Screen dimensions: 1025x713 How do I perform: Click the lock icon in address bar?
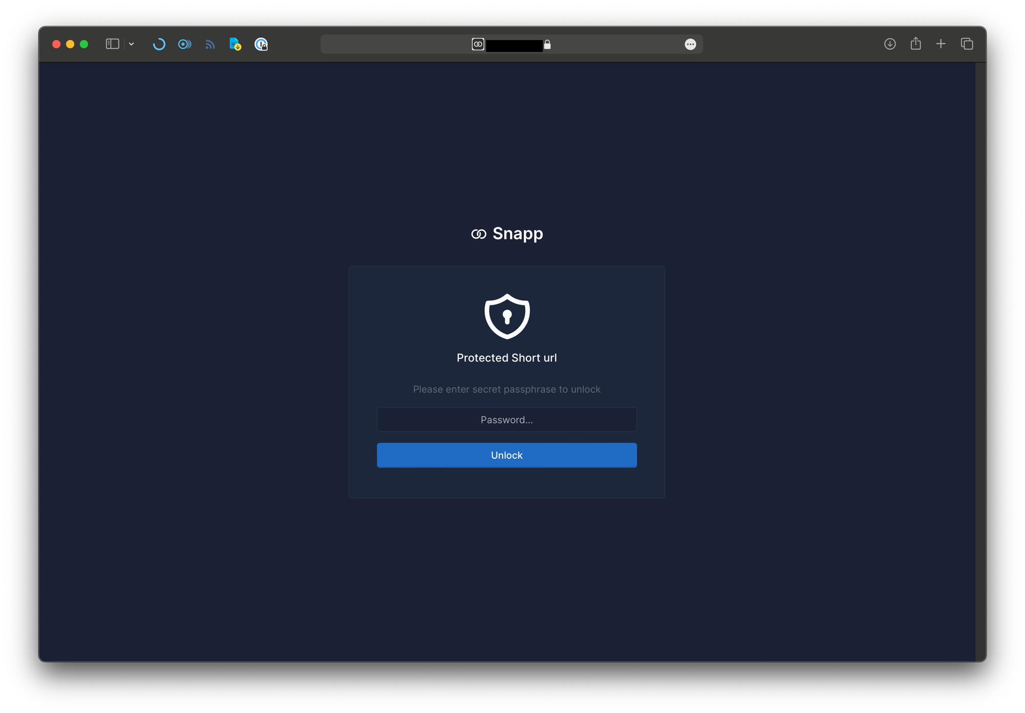tap(547, 45)
